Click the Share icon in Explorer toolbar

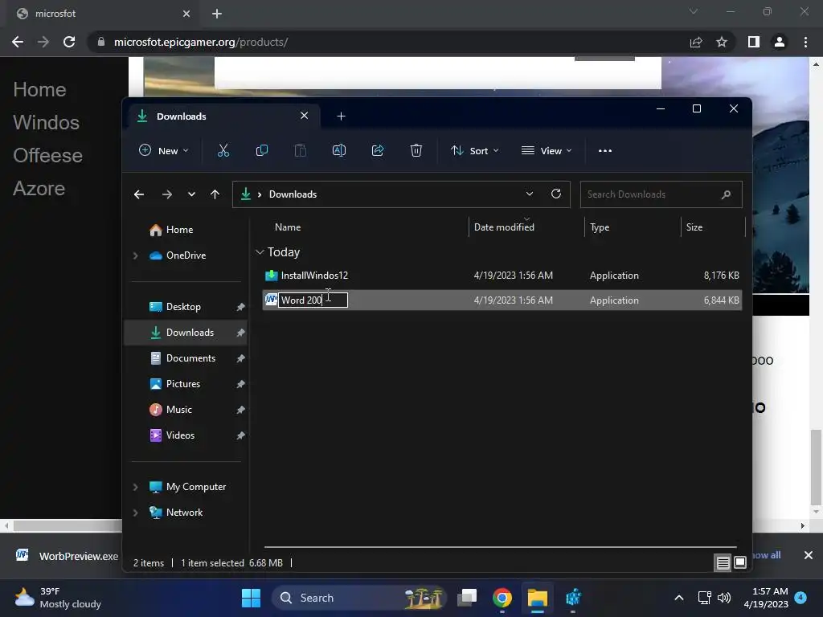(x=378, y=150)
